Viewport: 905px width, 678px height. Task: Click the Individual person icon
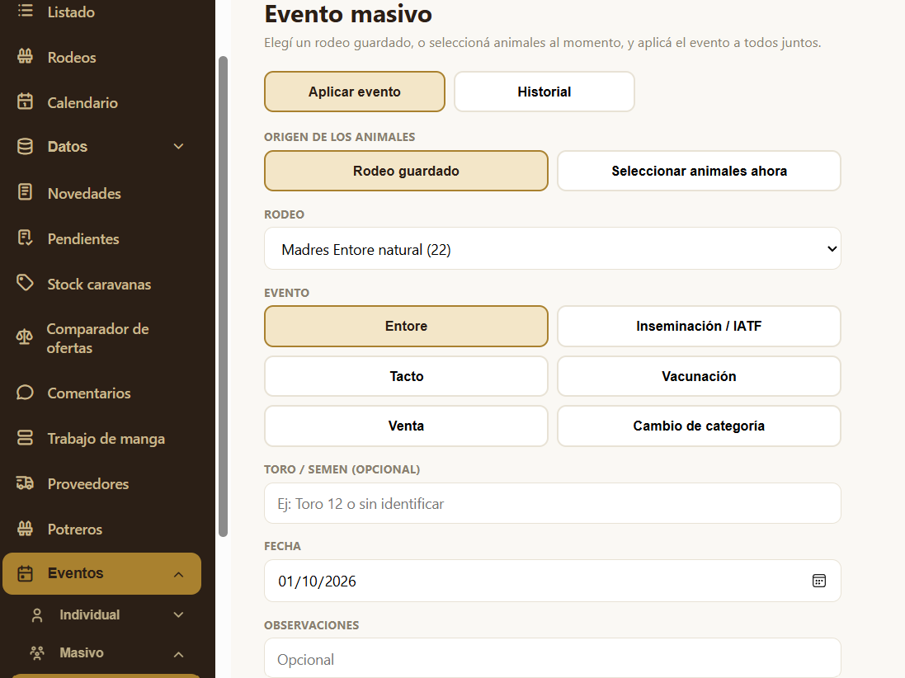[x=37, y=615]
